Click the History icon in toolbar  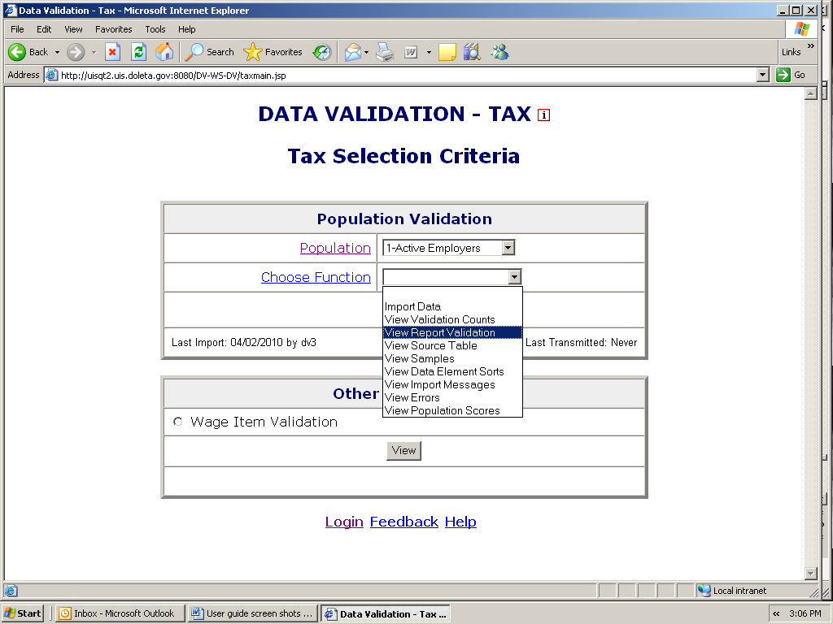[x=322, y=52]
